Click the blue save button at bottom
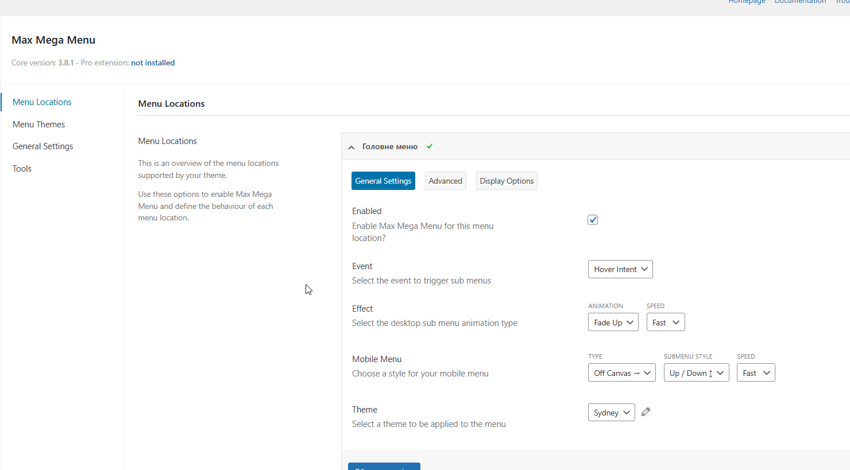The height and width of the screenshot is (470, 850). (x=384, y=467)
